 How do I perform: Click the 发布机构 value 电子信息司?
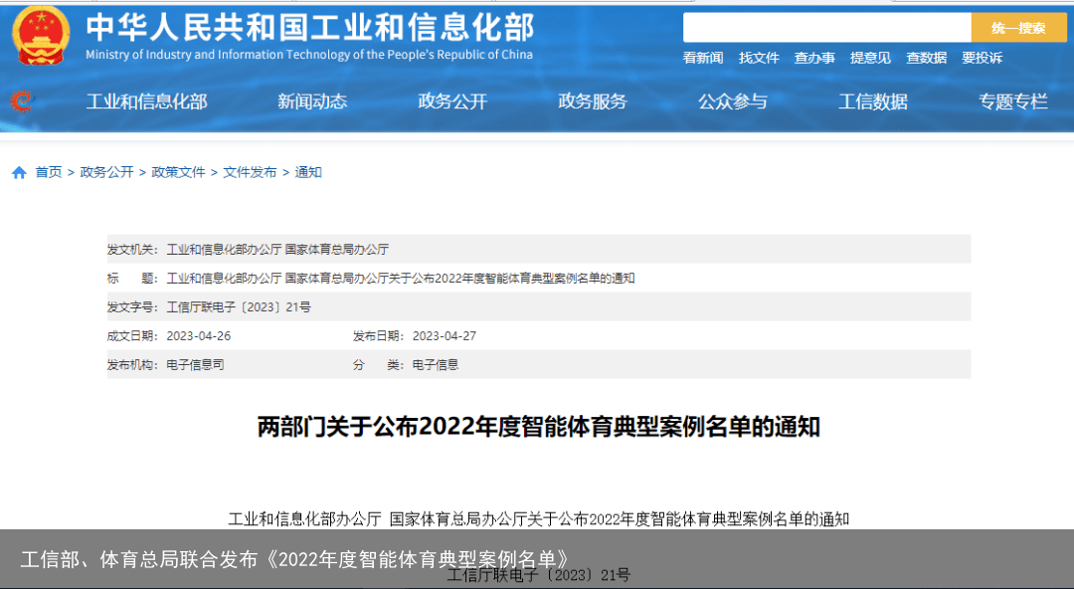tap(195, 365)
